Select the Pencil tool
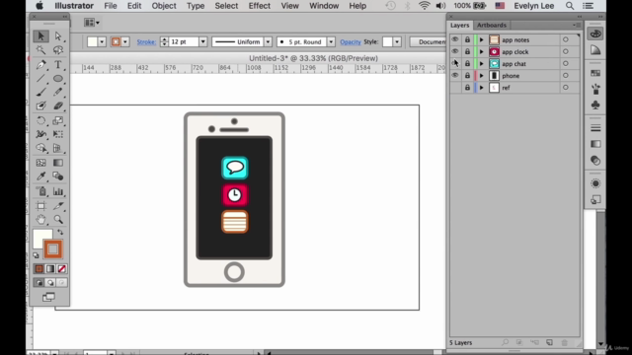The image size is (632, 355). [x=58, y=92]
